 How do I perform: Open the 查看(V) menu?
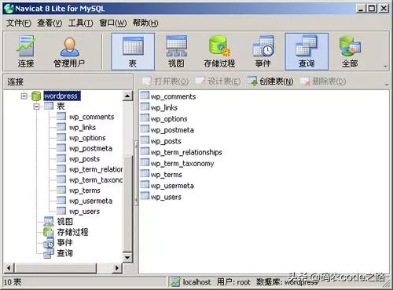(x=50, y=23)
